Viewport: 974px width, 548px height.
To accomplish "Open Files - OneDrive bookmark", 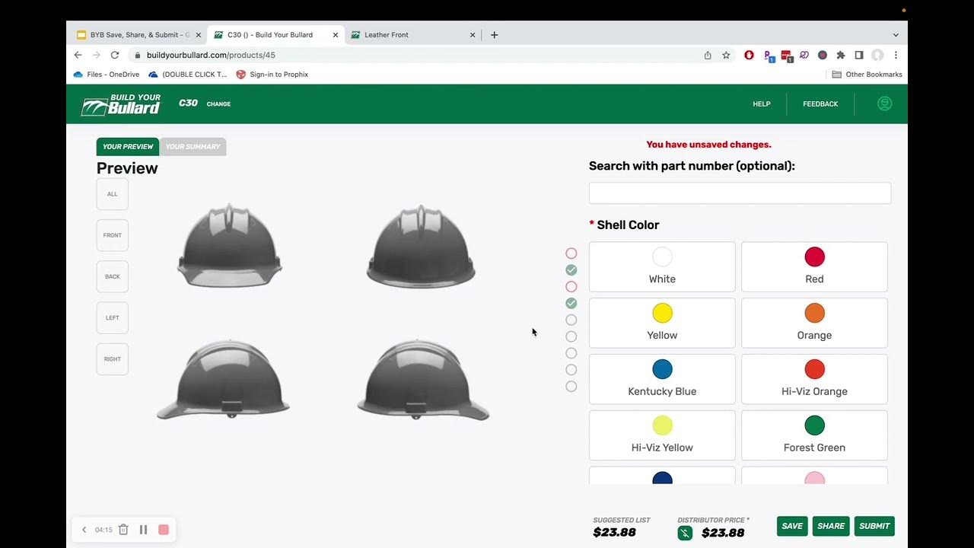I will pos(106,75).
